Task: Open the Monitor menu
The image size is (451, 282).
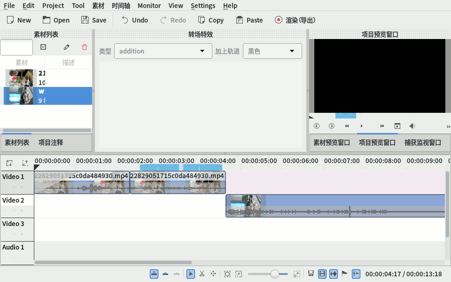Action: click(149, 6)
